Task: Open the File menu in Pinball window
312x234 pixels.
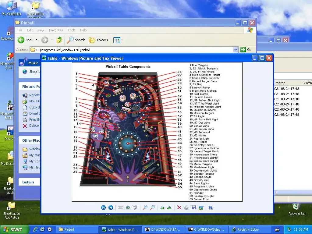Action: tap(20, 30)
